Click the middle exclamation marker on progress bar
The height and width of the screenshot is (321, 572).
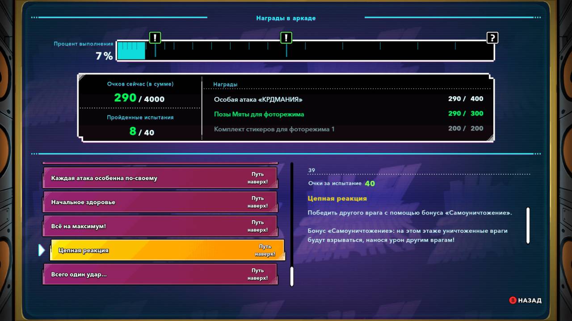click(286, 38)
